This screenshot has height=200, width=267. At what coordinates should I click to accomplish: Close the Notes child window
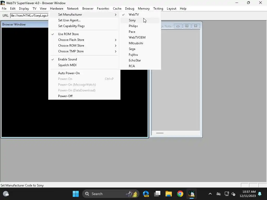[196, 26]
